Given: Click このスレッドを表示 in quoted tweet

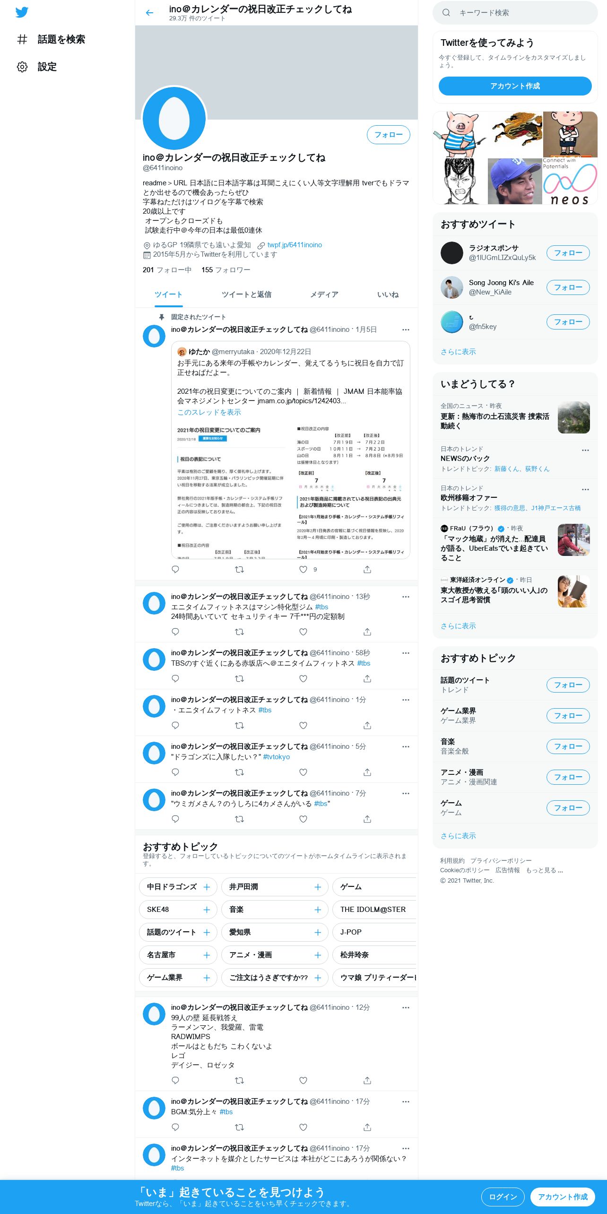Looking at the screenshot, I should pos(209,412).
